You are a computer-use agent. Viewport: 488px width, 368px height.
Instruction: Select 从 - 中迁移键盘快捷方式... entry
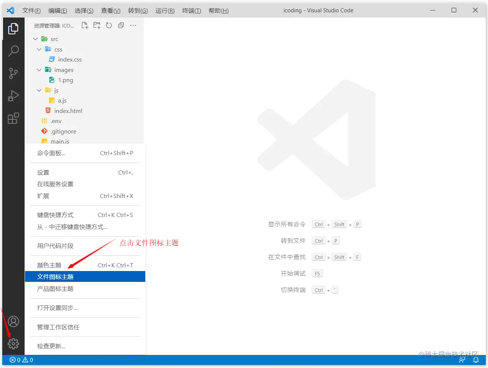pyautogui.click(x=85, y=227)
